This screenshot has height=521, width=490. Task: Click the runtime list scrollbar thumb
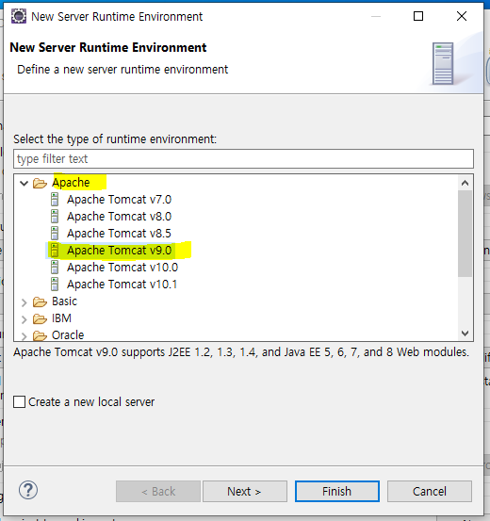pyautogui.click(x=465, y=234)
